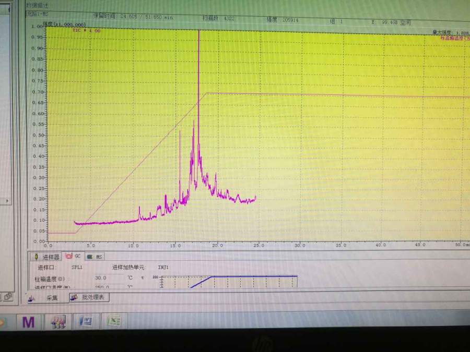Image resolution: width=470 pixels, height=352 pixels.
Task: Click the oven temperature program mini graph
Action: coord(226,282)
